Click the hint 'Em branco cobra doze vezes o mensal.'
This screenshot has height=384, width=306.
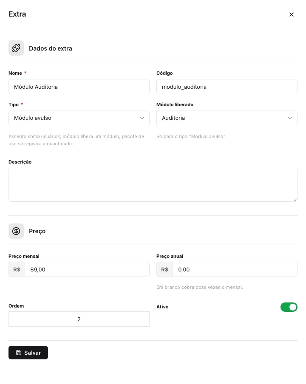click(x=200, y=287)
